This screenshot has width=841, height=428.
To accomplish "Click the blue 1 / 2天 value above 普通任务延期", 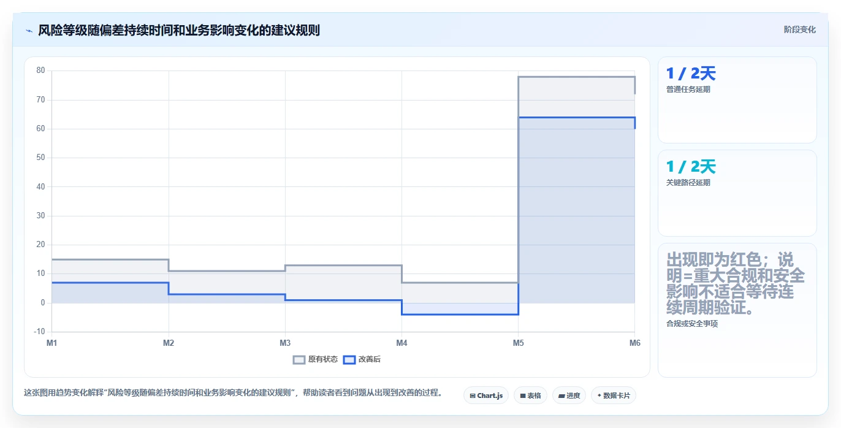I will 691,74.
